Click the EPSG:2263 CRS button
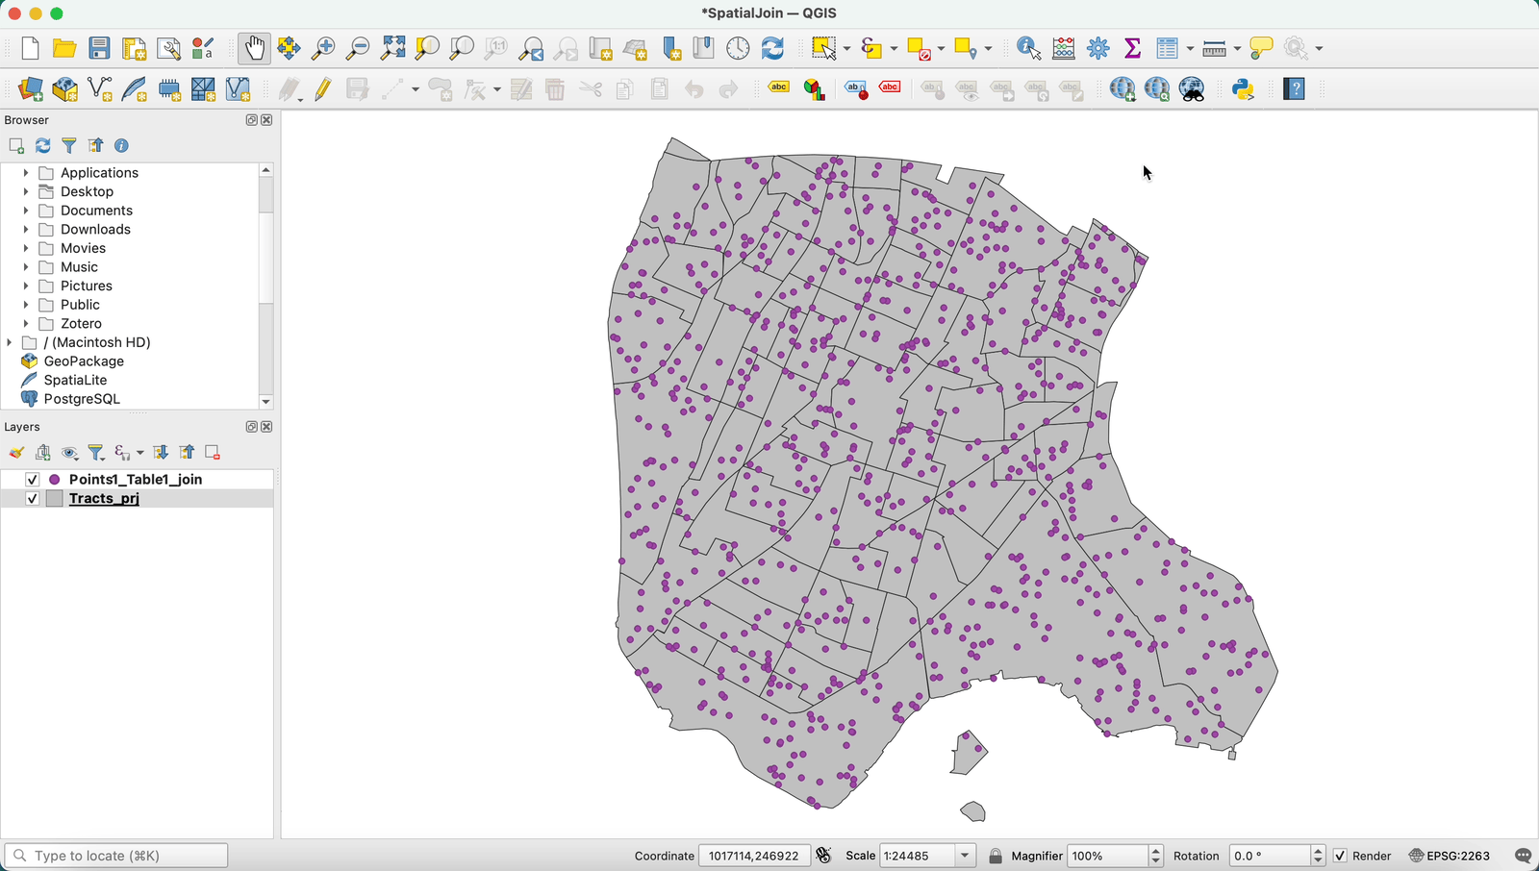 1450,856
